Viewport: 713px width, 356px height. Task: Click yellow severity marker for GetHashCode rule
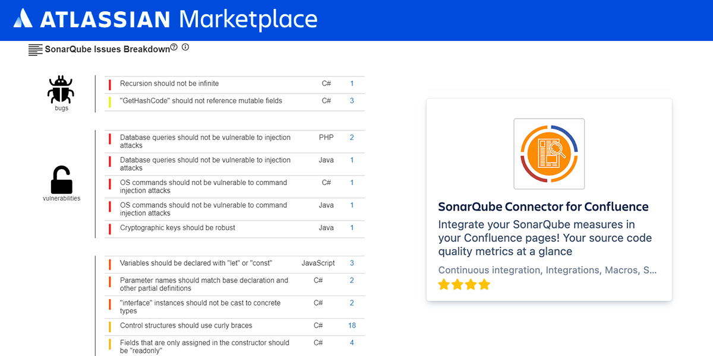pyautogui.click(x=110, y=101)
